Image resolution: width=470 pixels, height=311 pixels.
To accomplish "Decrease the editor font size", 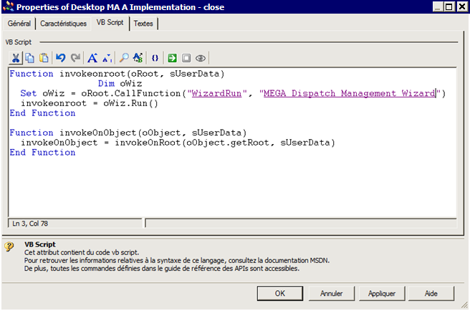I will tap(107, 58).
